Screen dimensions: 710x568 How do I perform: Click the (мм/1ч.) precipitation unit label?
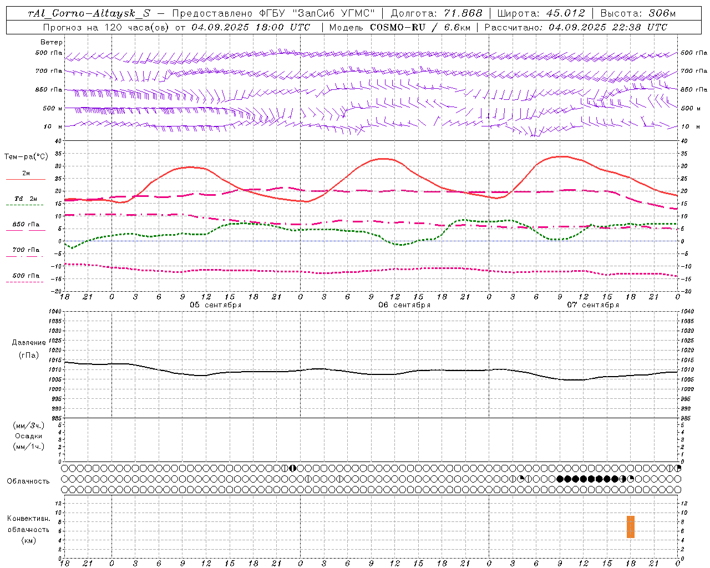[28, 447]
